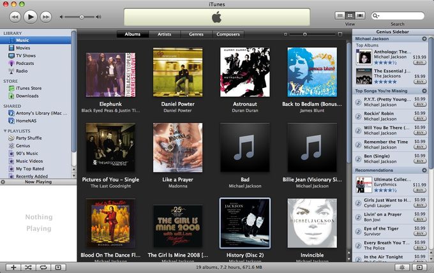Toggle the Genius Sidebar via bottom-right arrow button
The height and width of the screenshot is (273, 434).
click(419, 267)
